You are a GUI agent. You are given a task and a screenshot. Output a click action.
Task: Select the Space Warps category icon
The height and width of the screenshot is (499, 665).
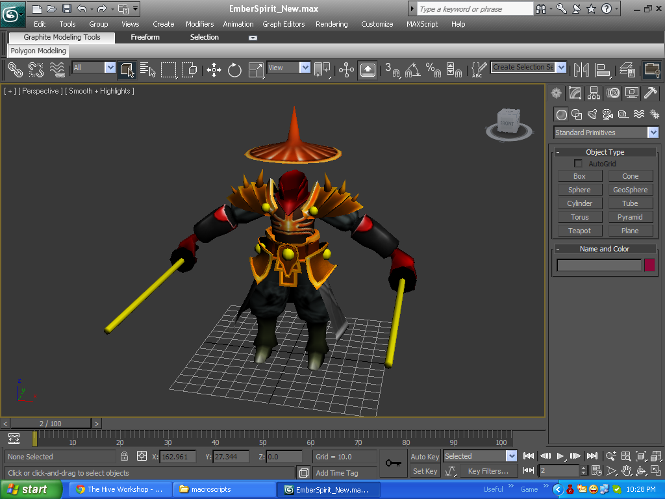[639, 114]
